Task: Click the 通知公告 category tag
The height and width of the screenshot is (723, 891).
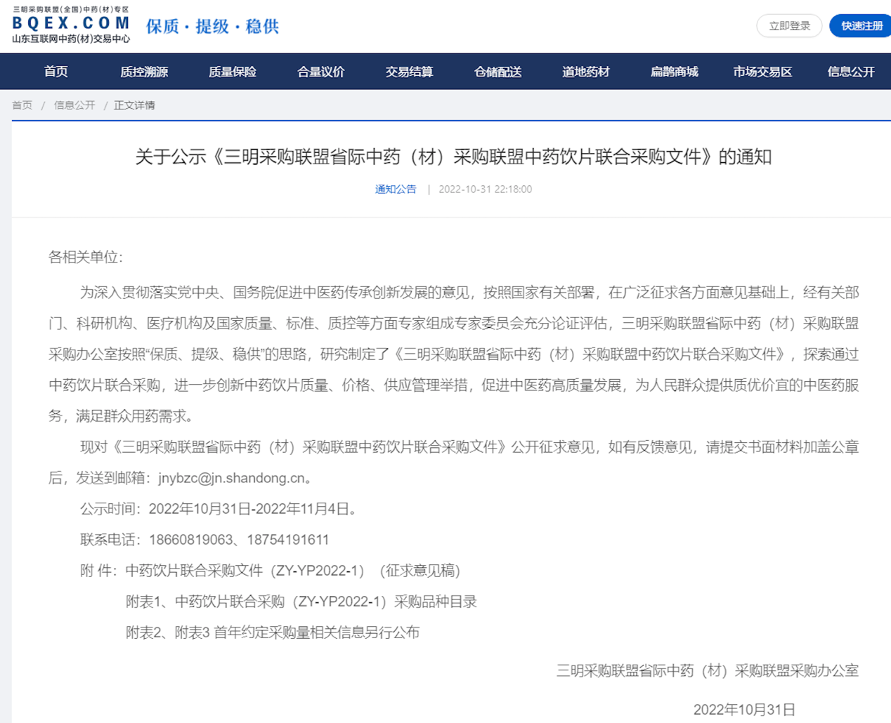Action: pyautogui.click(x=396, y=190)
